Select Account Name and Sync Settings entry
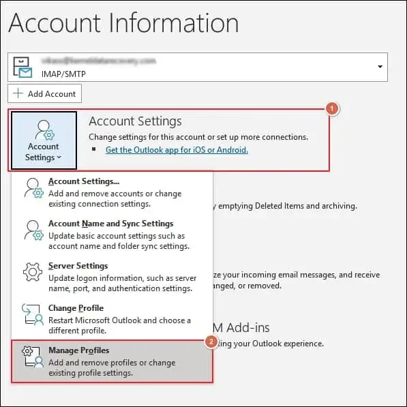Viewport: 407px width, 407px height. (112, 235)
